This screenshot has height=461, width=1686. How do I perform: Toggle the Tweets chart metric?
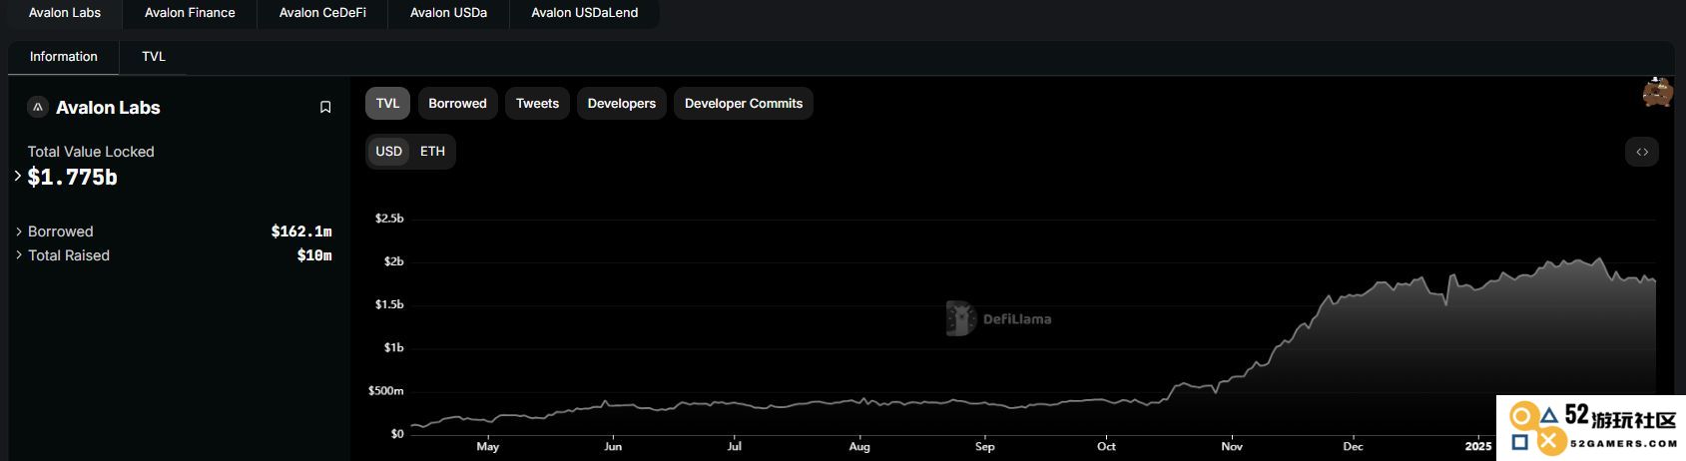click(537, 103)
